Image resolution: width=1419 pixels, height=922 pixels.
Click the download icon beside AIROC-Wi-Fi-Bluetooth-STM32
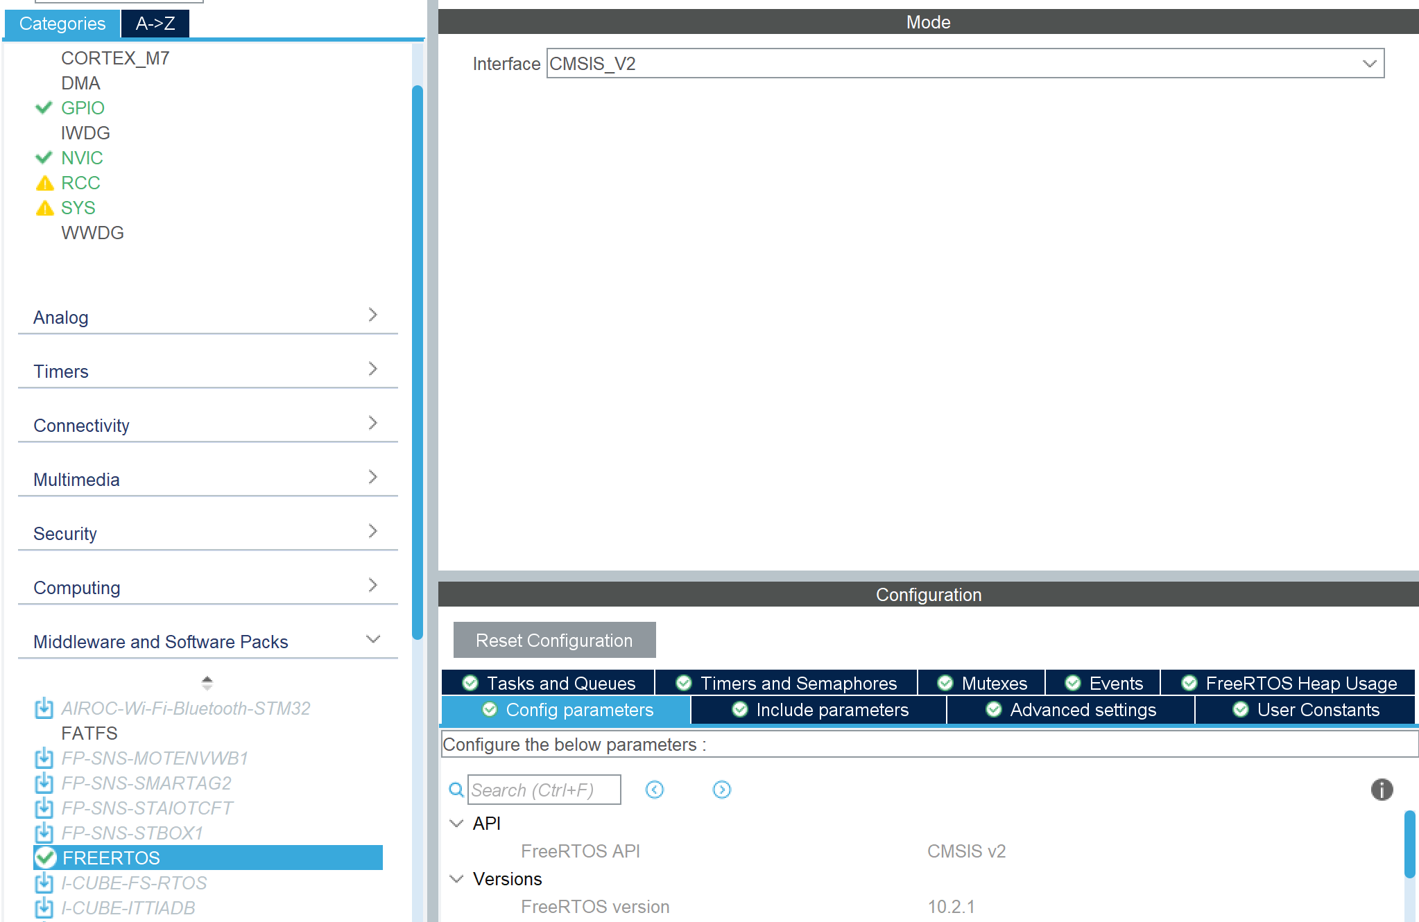[x=44, y=708]
